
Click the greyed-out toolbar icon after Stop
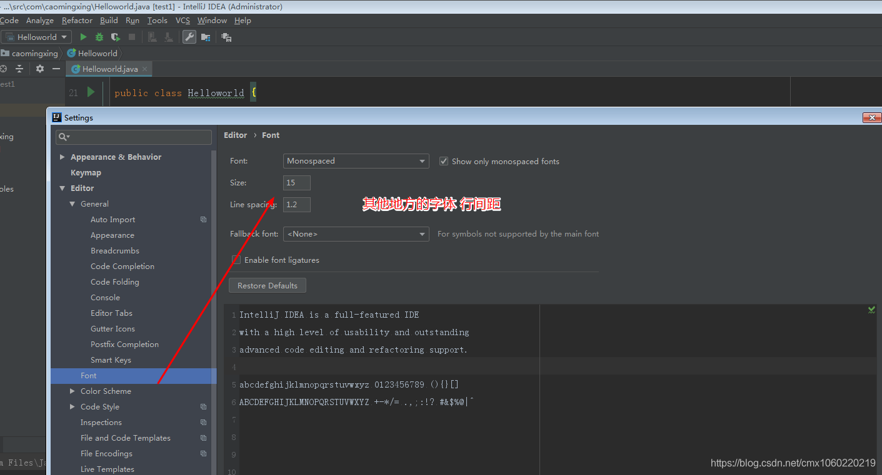(x=152, y=37)
